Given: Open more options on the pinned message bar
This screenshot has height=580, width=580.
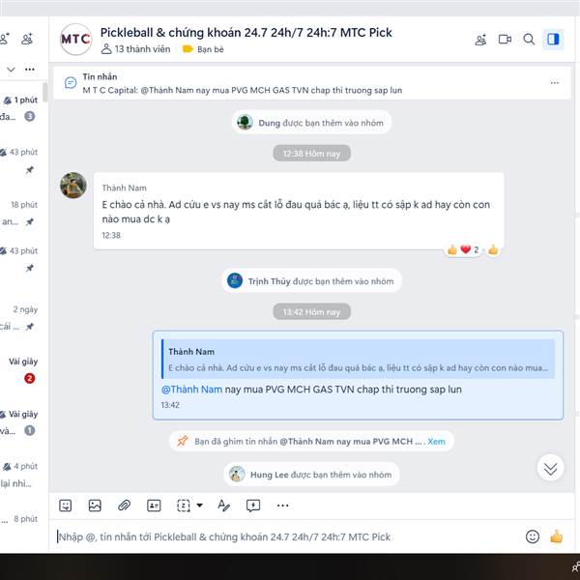Looking at the screenshot, I should [555, 83].
